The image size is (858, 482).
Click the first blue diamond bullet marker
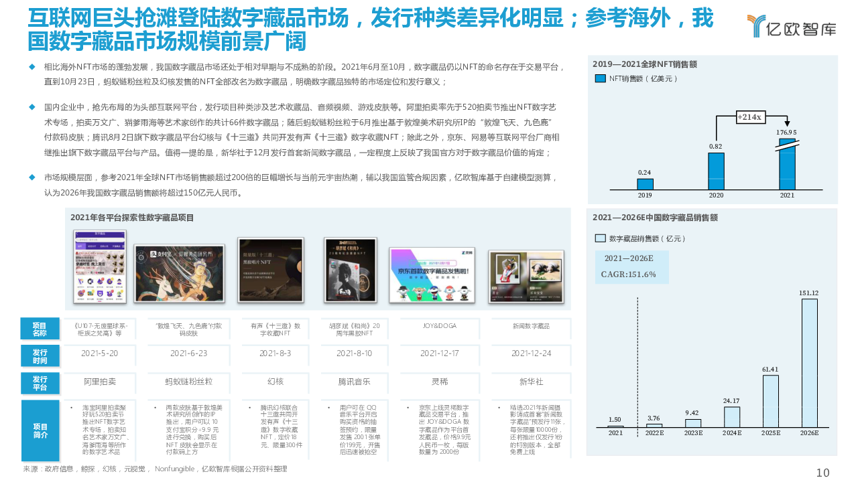pos(32,66)
